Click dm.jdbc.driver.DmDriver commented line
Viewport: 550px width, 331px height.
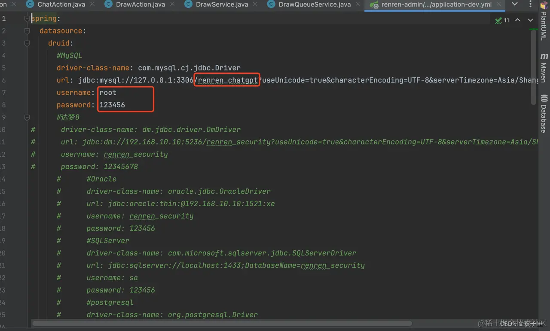click(151, 130)
